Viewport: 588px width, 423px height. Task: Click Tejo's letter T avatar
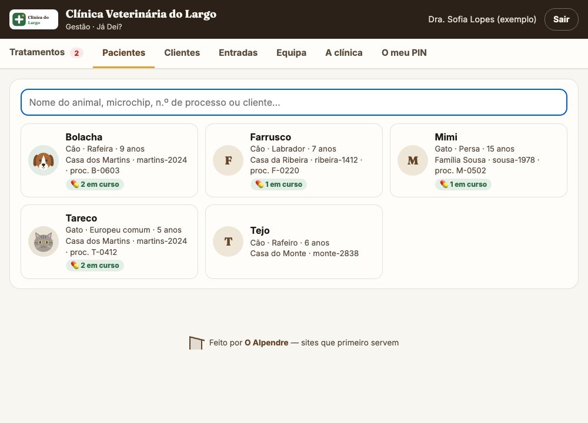pyautogui.click(x=228, y=241)
